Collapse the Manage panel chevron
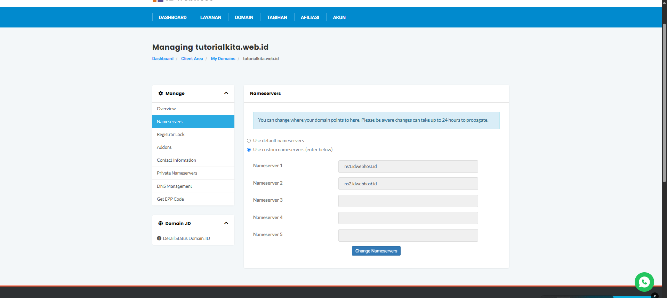The height and width of the screenshot is (298, 667). point(226,93)
